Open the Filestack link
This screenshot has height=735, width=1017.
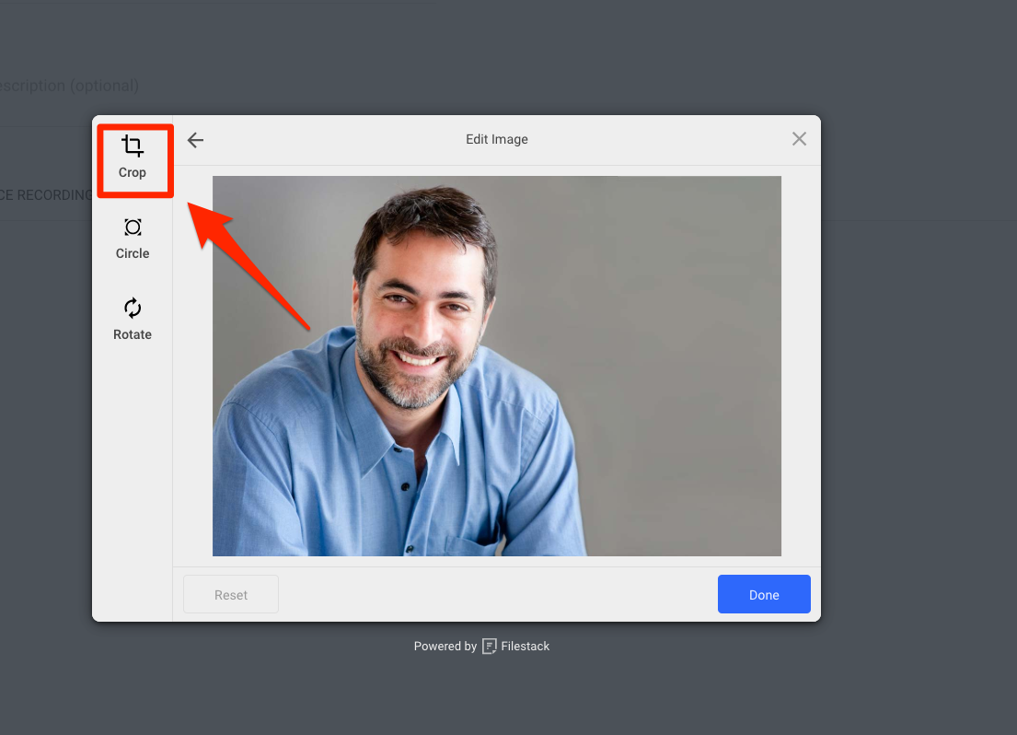tap(526, 646)
